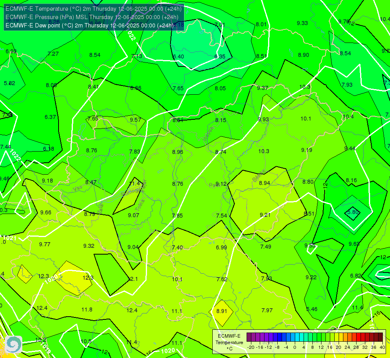Screen dimensions: 390x358
Task: Click the 8.91 value in the yellow diamond
Action: tap(221, 311)
